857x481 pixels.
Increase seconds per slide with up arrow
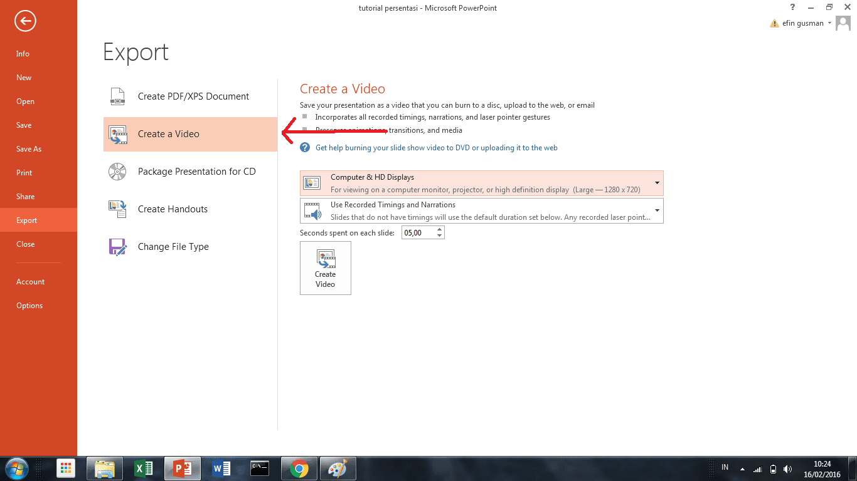pos(439,229)
